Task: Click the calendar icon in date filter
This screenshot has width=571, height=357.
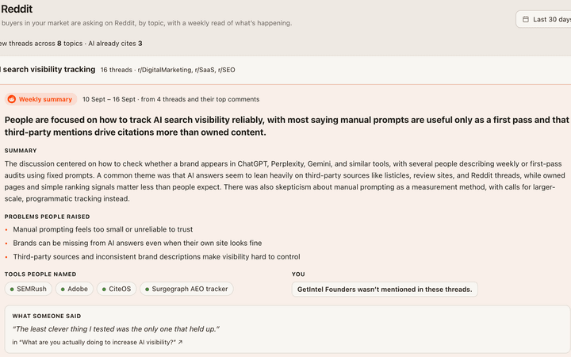Action: click(526, 19)
